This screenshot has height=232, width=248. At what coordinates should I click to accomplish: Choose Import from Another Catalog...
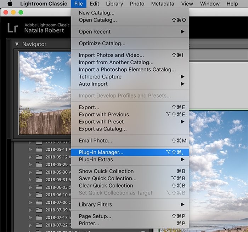(x=130, y=62)
